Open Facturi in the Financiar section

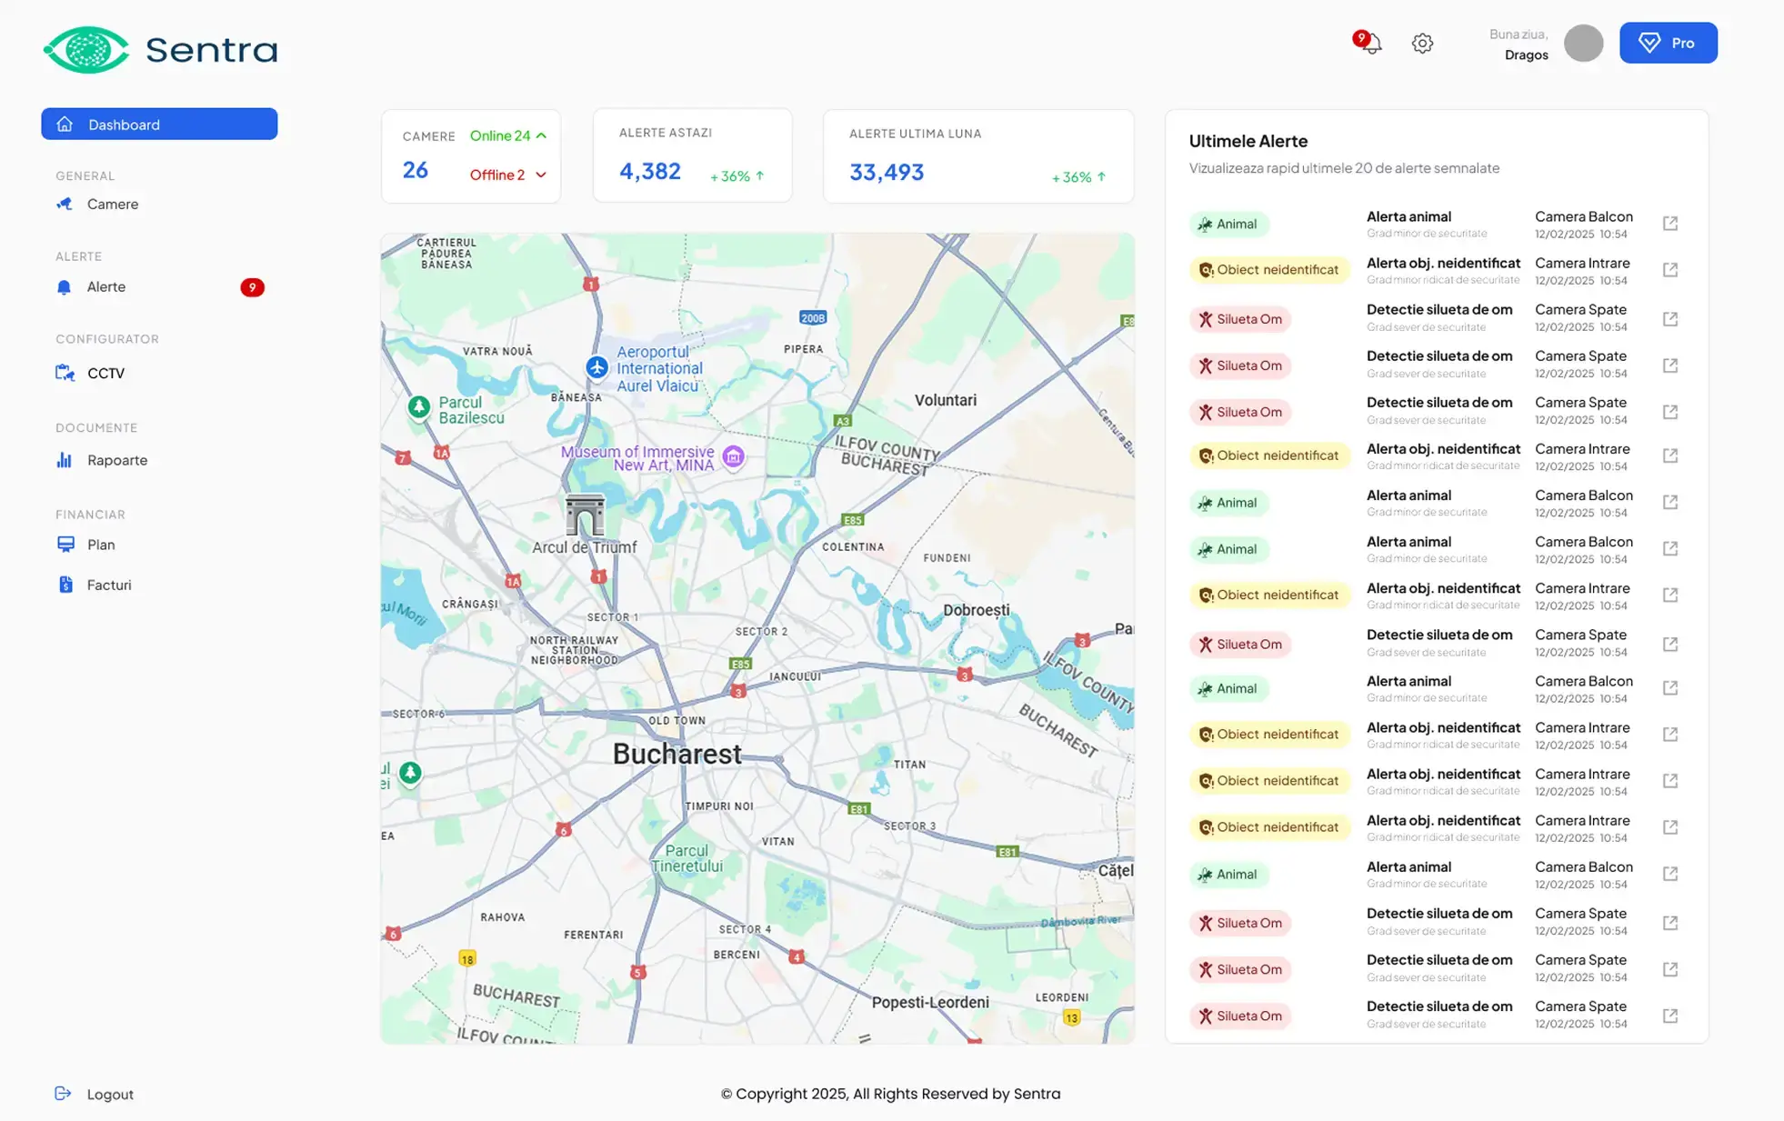[108, 585]
